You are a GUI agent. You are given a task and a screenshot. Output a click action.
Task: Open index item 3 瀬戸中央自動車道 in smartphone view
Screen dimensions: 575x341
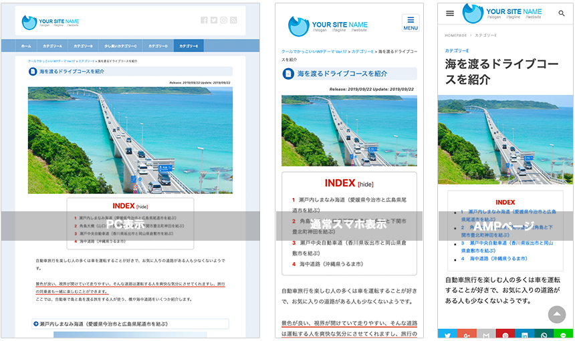349,248
